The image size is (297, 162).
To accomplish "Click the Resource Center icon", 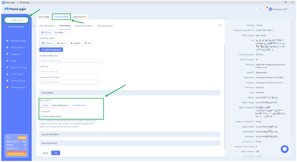I will (x=7, y=67).
